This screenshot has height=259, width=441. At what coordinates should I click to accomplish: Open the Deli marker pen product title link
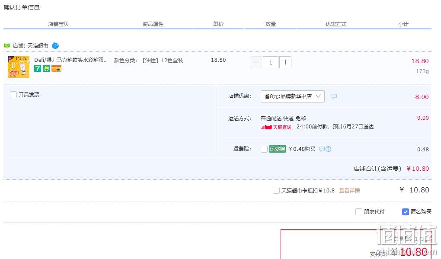click(x=71, y=60)
